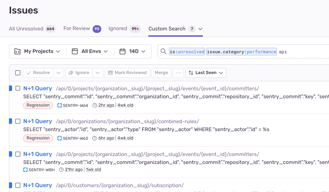Screen dimensions: 329x192
Task: Click the is:unresolved search token
Action: [x=187, y=52]
